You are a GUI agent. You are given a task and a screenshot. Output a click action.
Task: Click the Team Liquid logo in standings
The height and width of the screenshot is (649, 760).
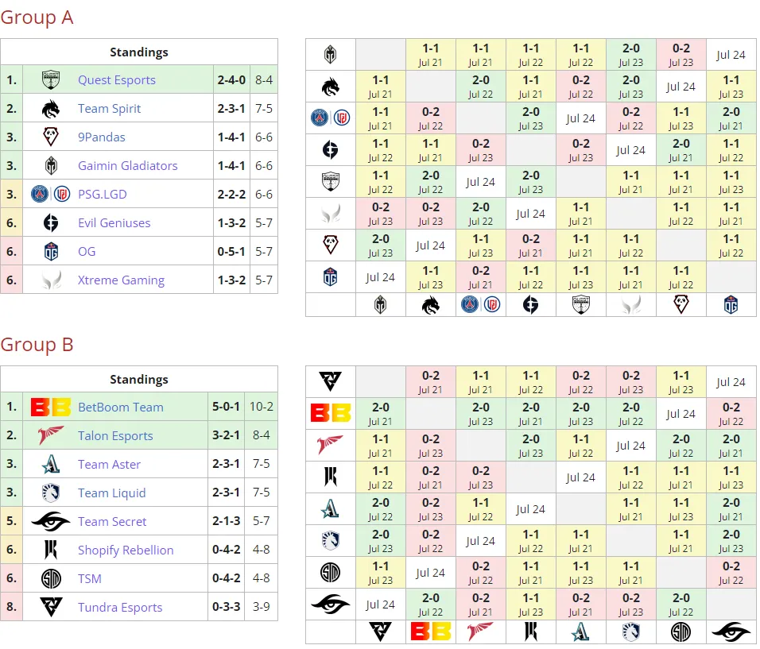click(51, 493)
